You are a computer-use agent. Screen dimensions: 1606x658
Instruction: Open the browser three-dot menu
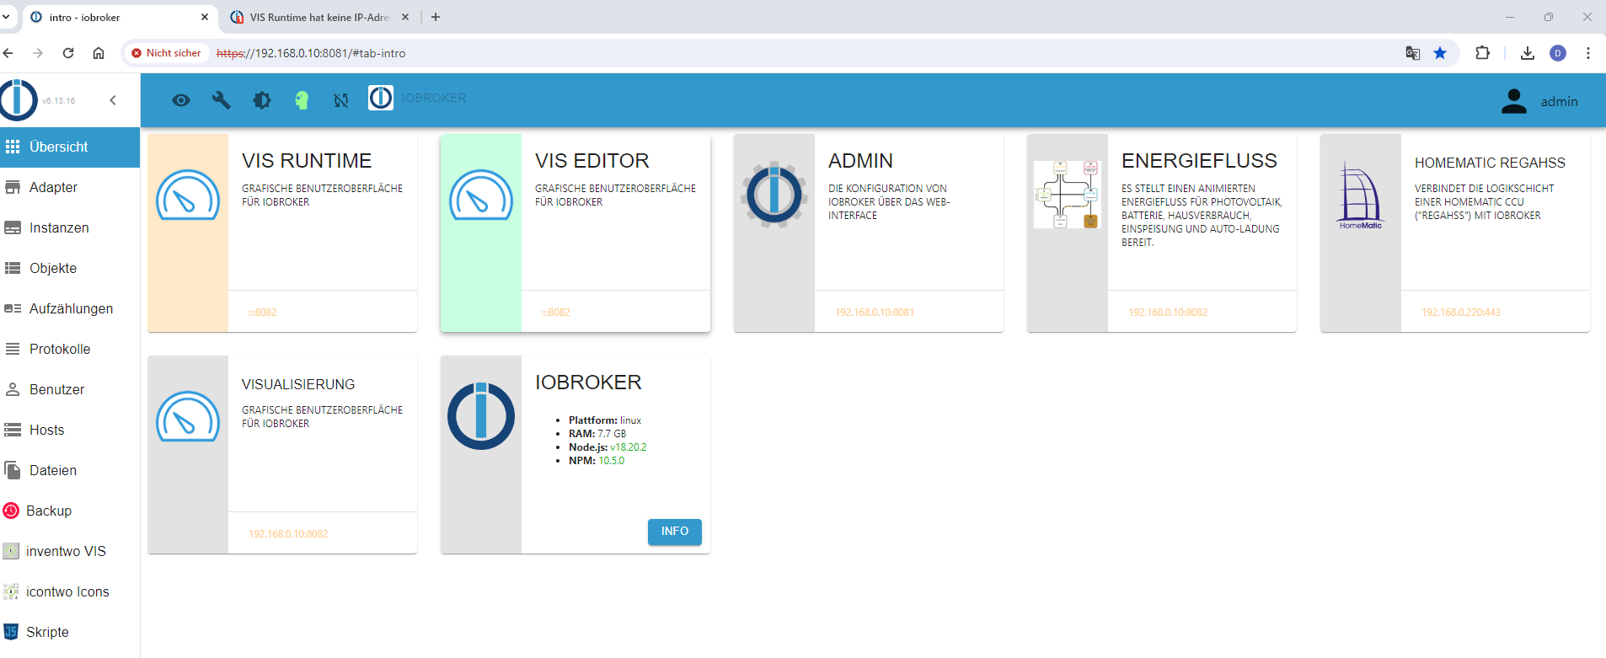click(x=1588, y=53)
